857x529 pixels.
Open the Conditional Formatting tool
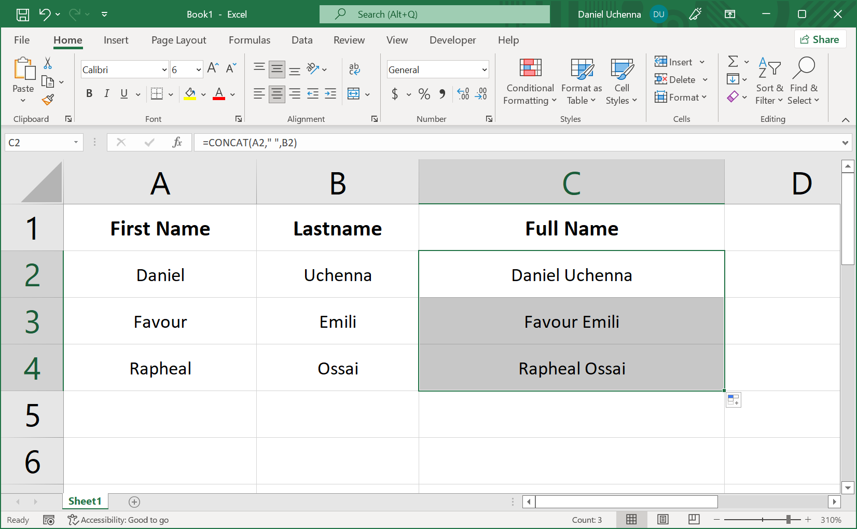pos(529,81)
